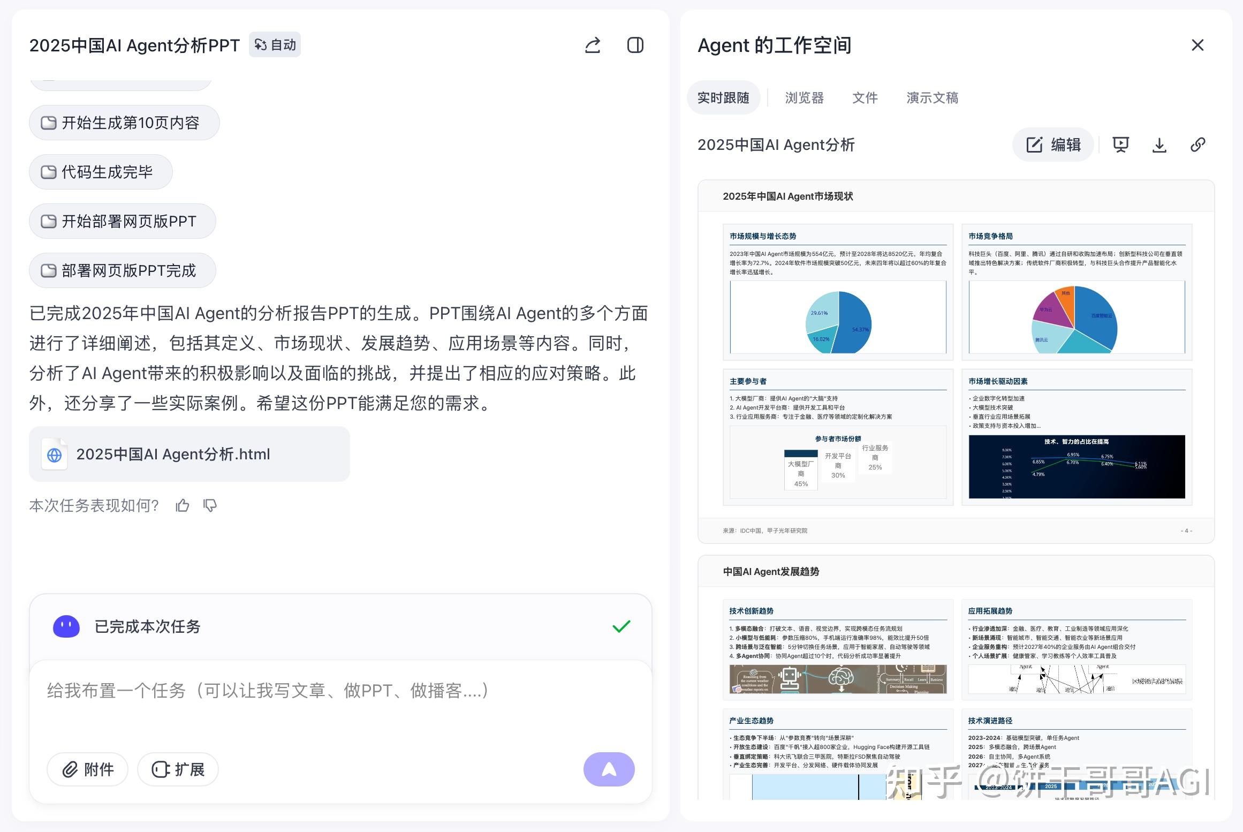Expand the 开始生成第10页内容 step
Screen dimensions: 1243x832
[124, 123]
